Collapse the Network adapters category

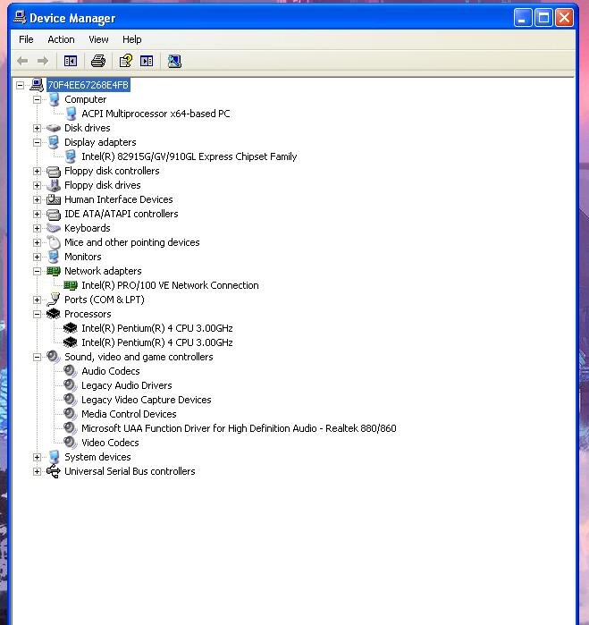(x=37, y=272)
